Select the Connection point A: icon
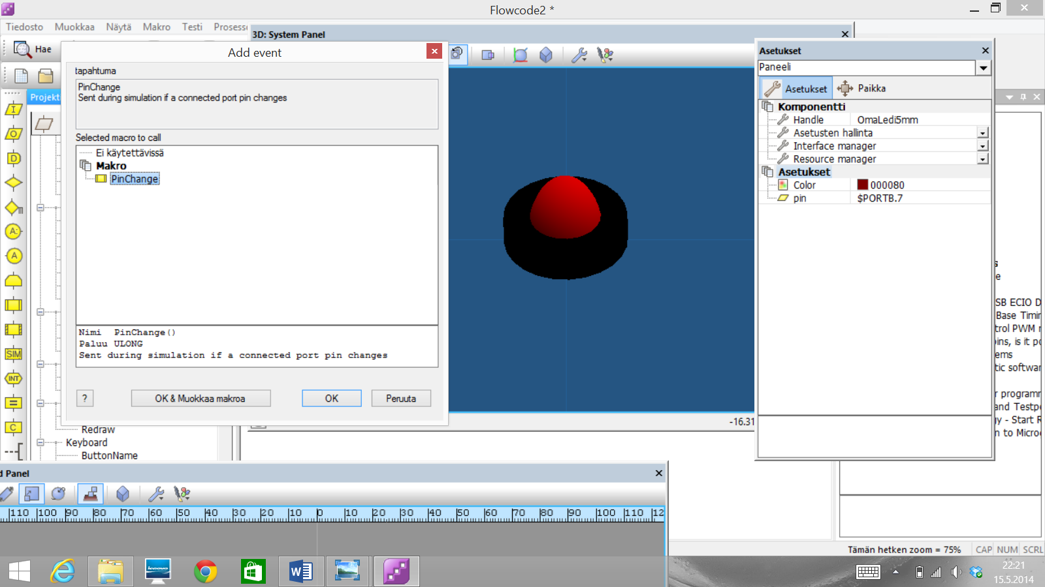The image size is (1045, 587). (14, 232)
